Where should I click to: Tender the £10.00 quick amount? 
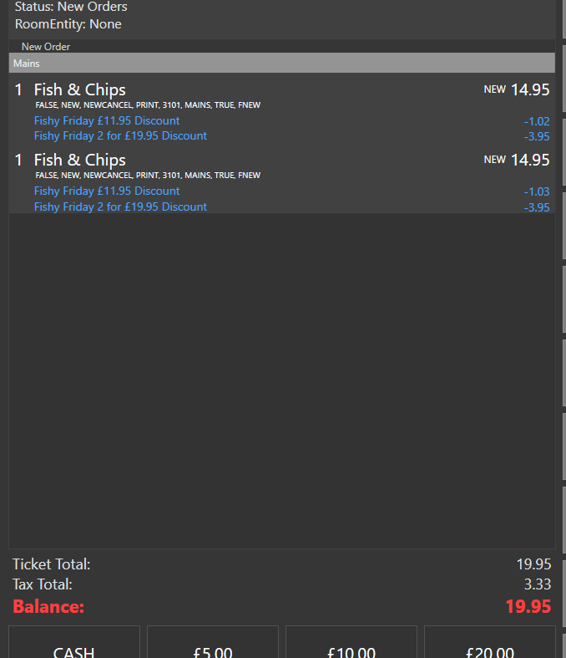351,642
